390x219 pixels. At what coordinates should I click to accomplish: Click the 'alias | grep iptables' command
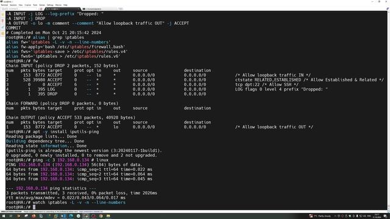click(58, 37)
